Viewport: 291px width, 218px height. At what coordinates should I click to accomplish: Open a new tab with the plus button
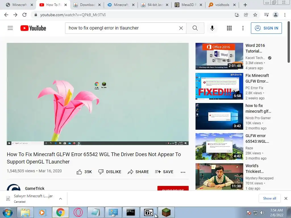tap(245, 5)
